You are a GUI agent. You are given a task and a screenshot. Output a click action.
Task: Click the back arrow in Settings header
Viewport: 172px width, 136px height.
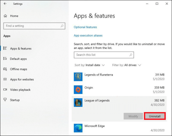click(x=5, y=4)
